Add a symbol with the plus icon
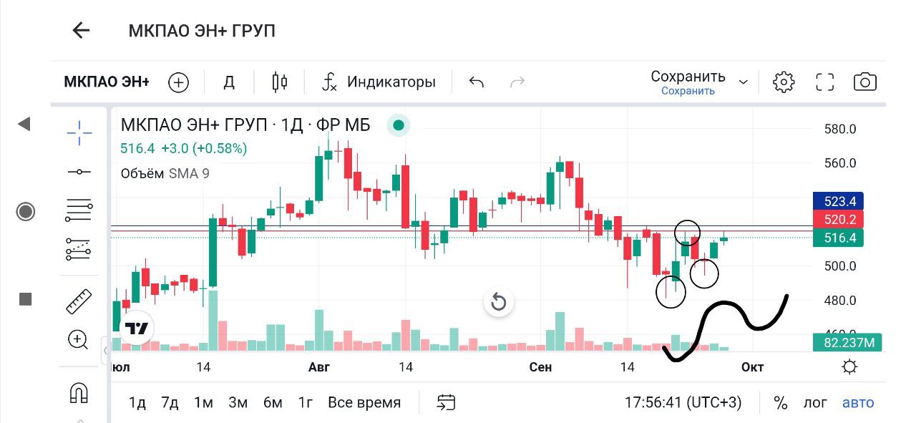 point(178,82)
